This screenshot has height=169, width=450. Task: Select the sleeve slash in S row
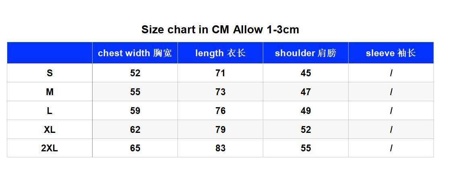(391, 73)
